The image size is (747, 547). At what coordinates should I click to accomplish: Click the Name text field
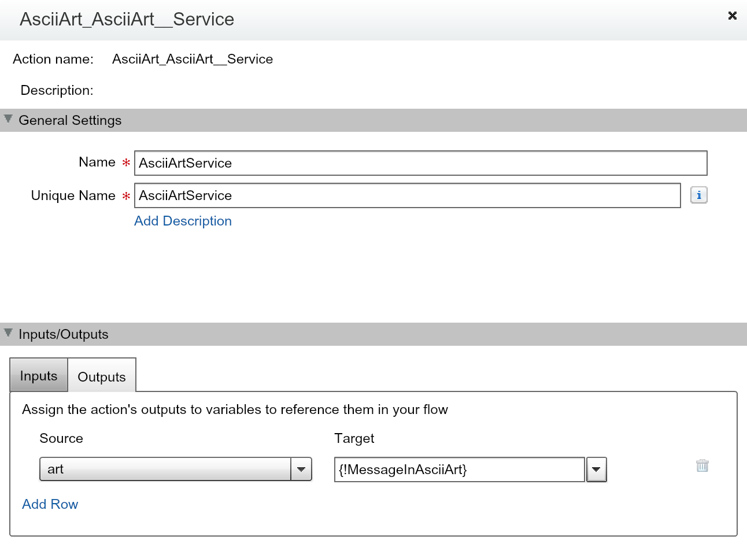point(420,163)
